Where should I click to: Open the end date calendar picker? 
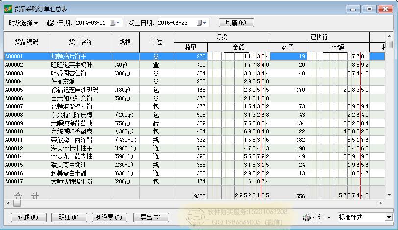[201, 23]
